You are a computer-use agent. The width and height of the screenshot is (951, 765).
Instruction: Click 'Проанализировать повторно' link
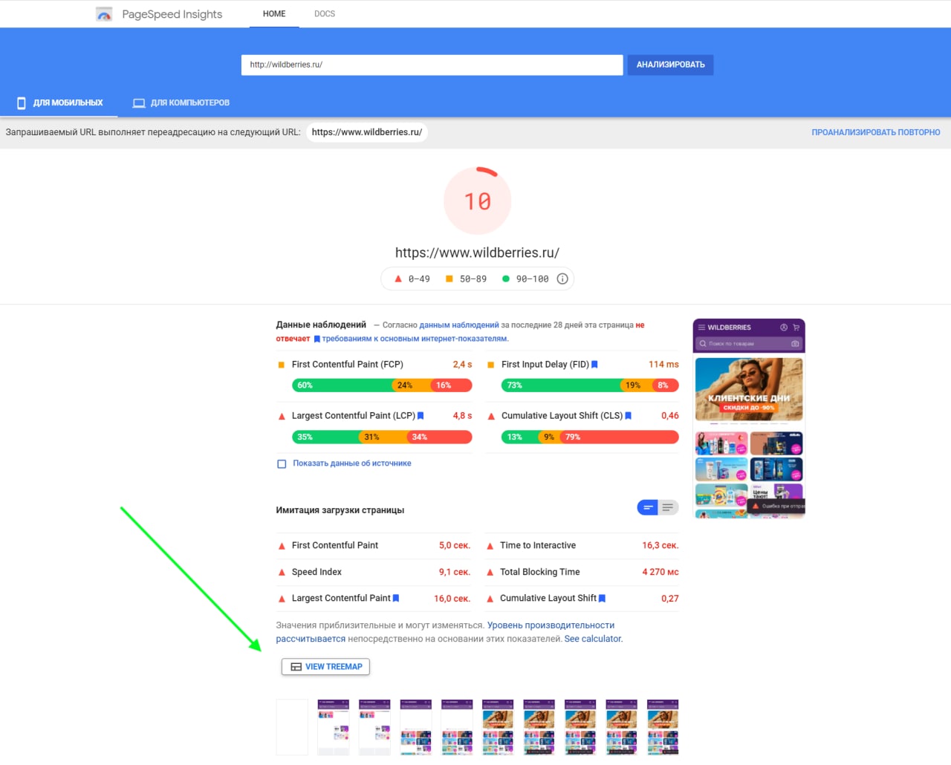[876, 132]
